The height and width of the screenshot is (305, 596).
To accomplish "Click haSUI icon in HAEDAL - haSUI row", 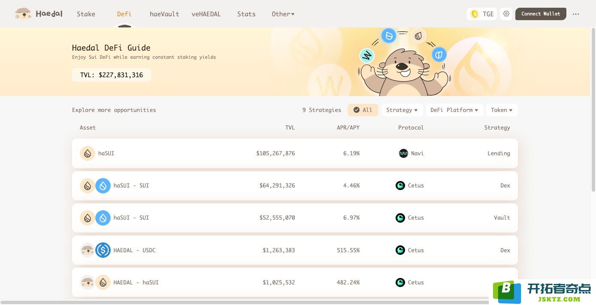I will click(x=103, y=282).
